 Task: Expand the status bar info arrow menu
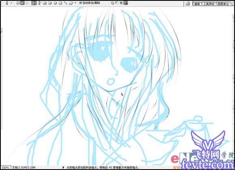pos(63,168)
